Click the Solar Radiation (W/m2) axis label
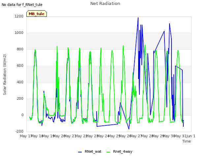Image resolution: width=211 pixels, height=158 pixels. tap(5, 75)
